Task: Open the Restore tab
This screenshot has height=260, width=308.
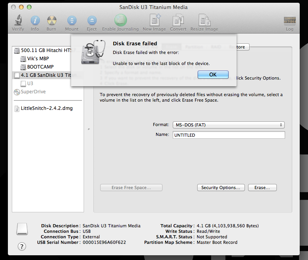Action: 243,47
